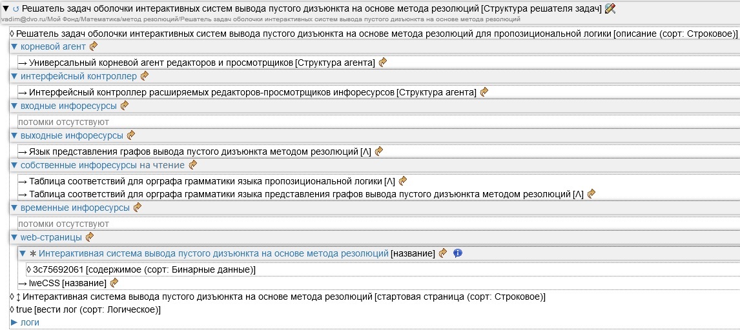
Task: Click the true вести лог value
Action: click(x=22, y=309)
